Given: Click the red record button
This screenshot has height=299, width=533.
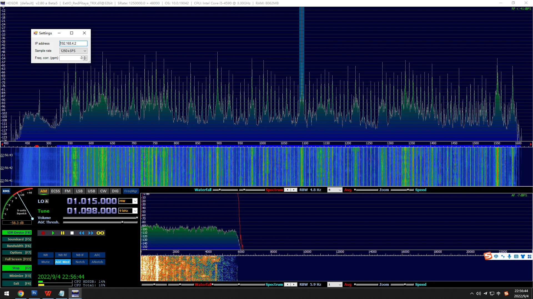Looking at the screenshot, I should pyautogui.click(x=43, y=233).
